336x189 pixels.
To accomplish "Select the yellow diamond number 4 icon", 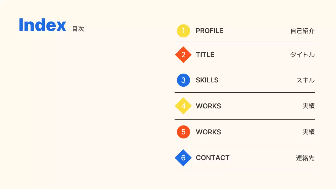I will pyautogui.click(x=183, y=106).
